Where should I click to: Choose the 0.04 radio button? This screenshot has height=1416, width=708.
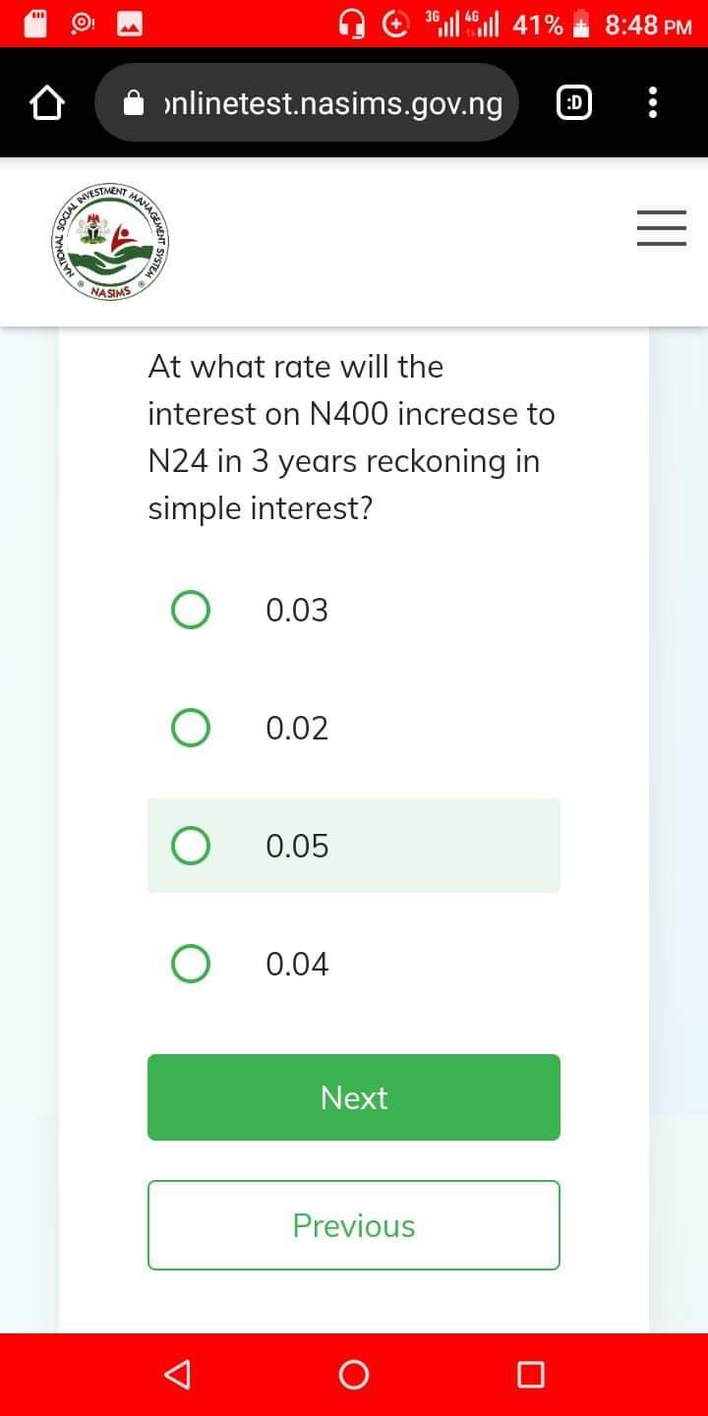[191, 964]
